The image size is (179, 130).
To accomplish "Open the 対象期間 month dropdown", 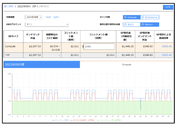I will [x=33, y=17].
